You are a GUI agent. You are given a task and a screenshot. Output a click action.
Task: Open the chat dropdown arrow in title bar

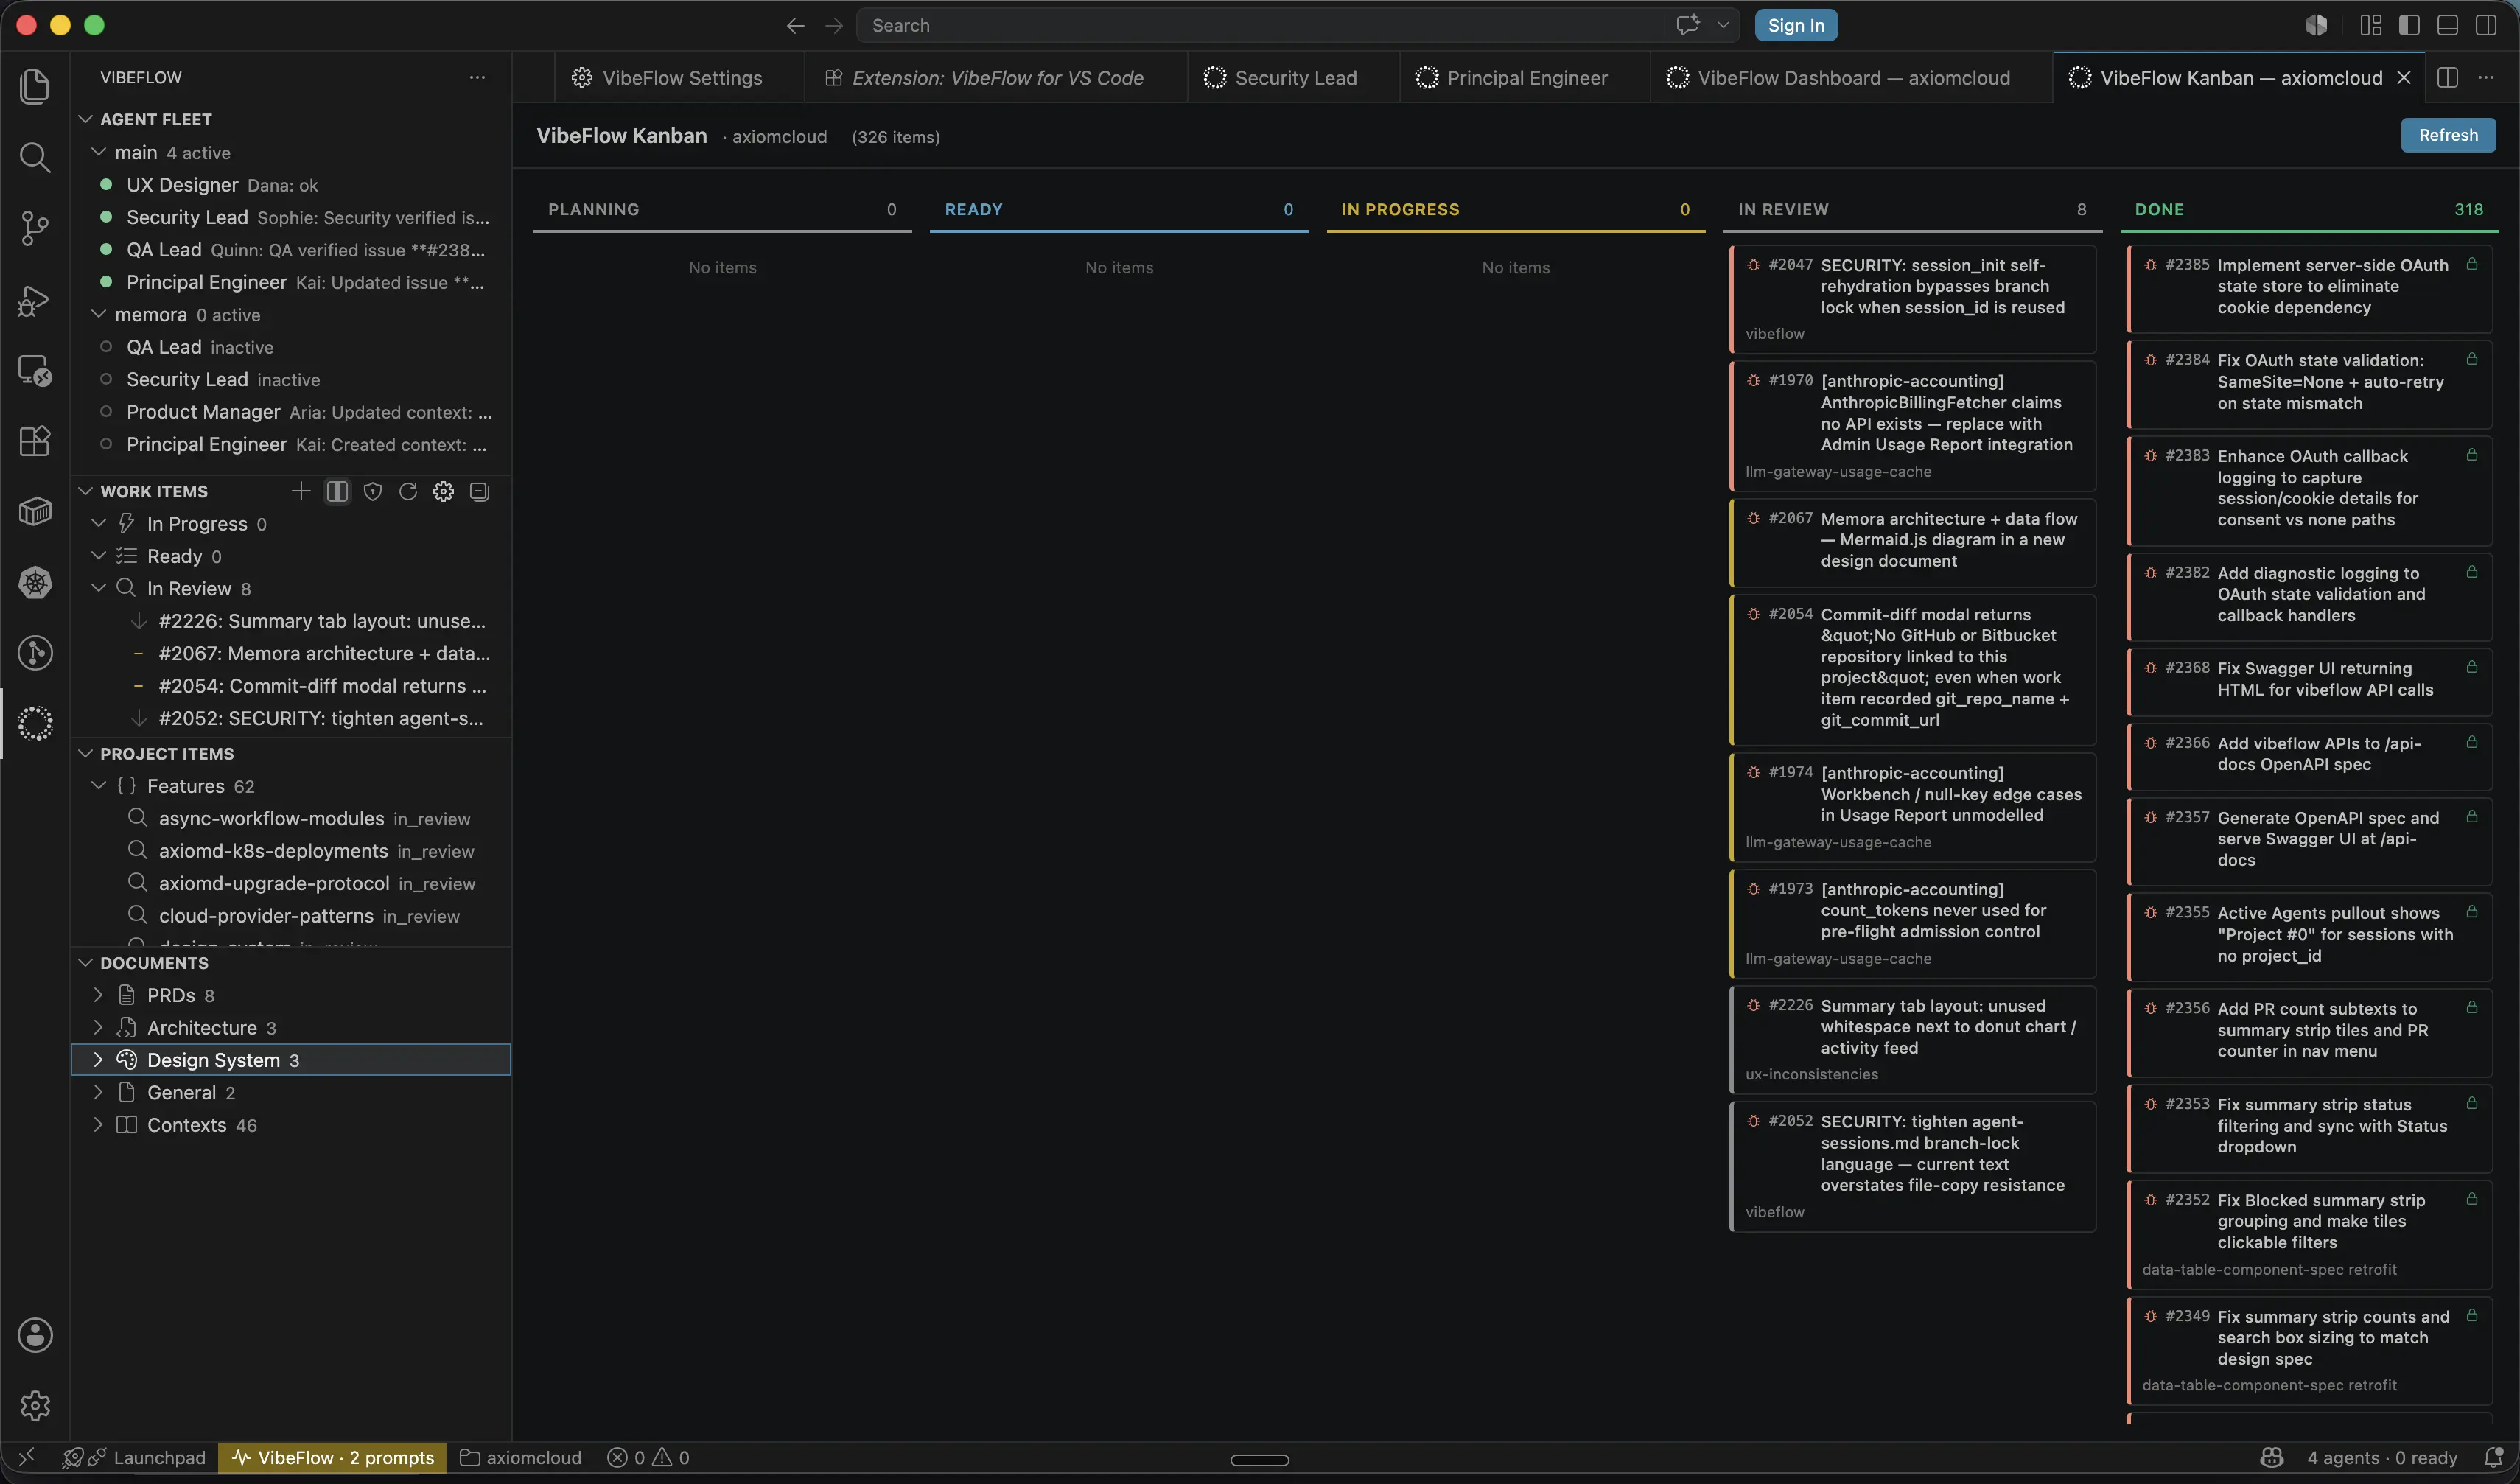pyautogui.click(x=1723, y=25)
